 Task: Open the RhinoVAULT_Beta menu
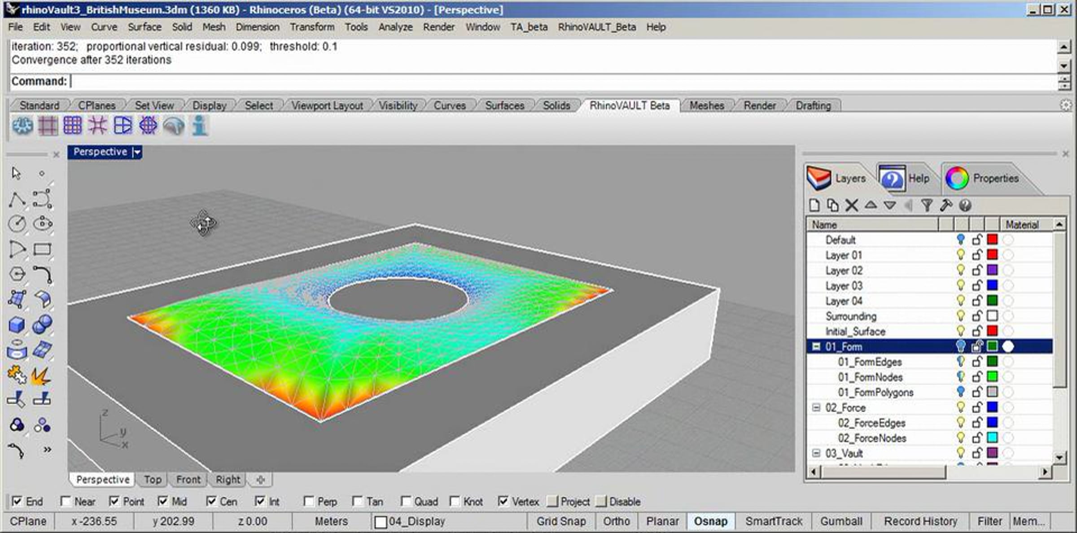[596, 27]
